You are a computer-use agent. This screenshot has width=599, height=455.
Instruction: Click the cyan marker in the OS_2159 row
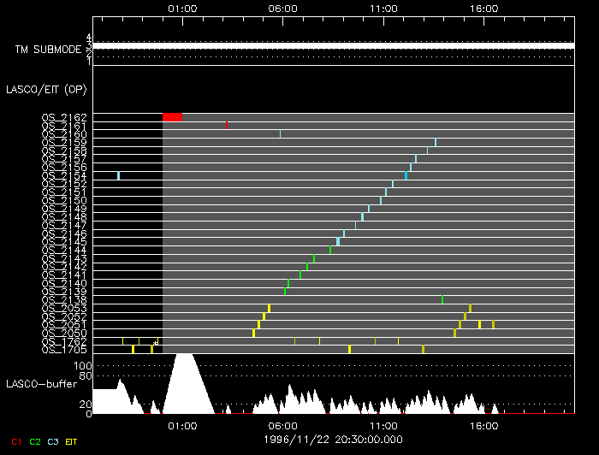coord(436,142)
